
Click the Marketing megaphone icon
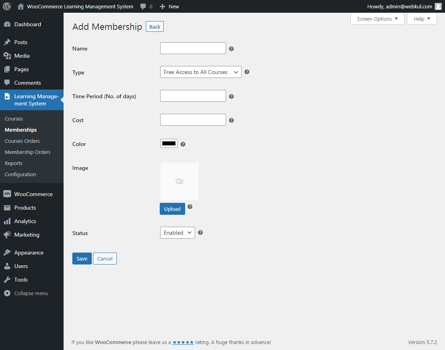click(7, 235)
